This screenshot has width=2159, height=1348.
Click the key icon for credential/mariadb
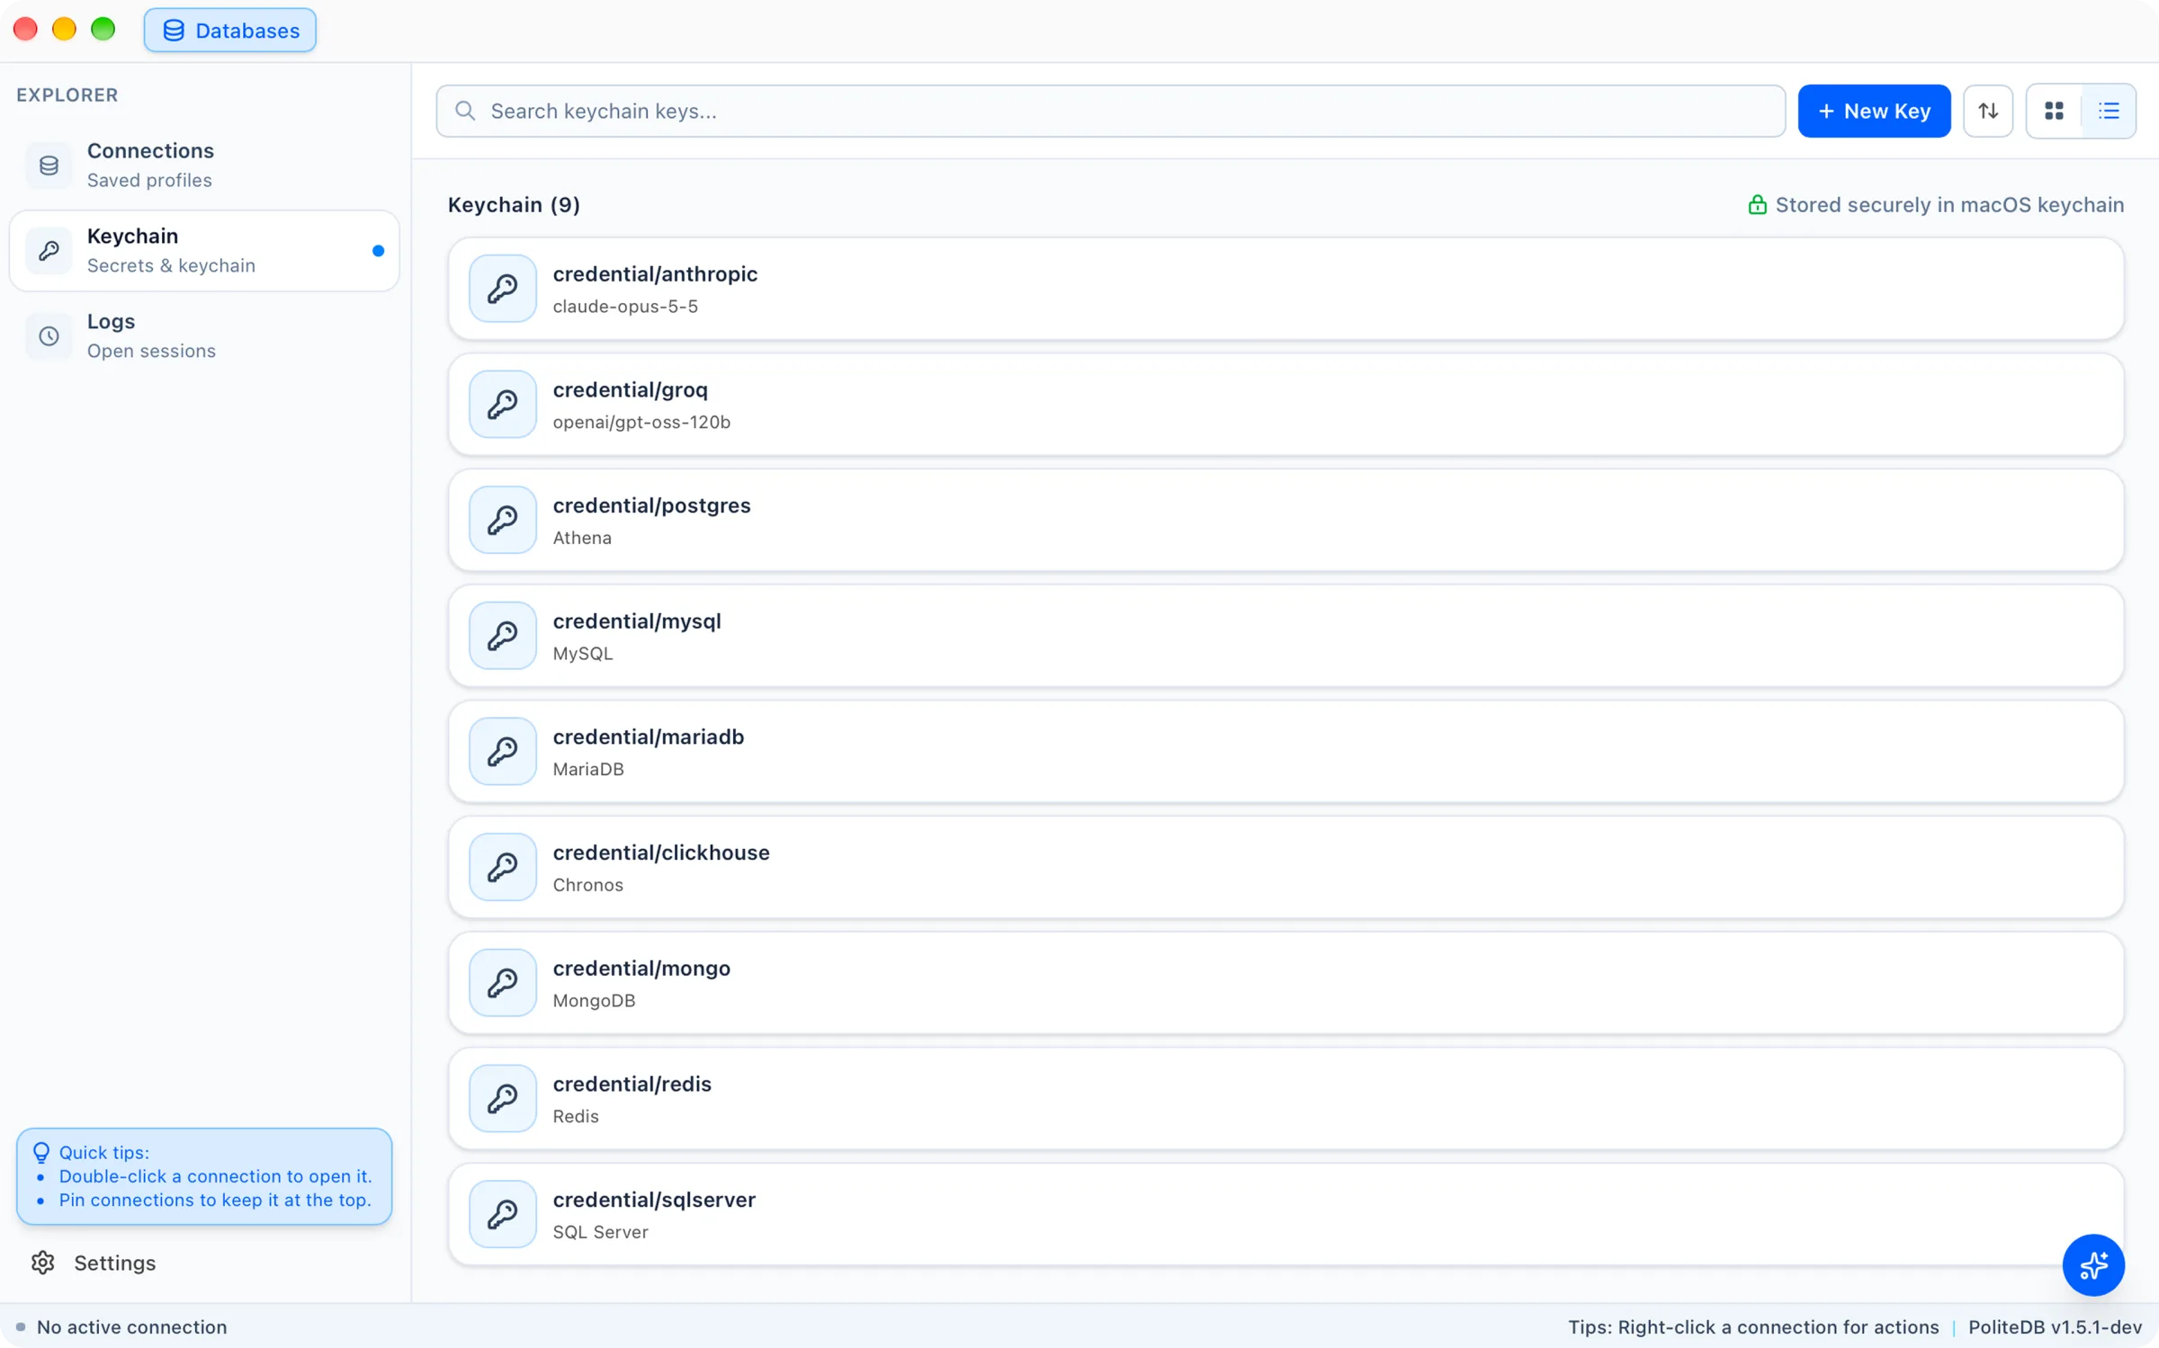pyautogui.click(x=503, y=752)
